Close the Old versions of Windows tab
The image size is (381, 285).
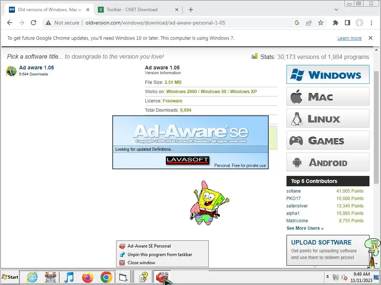pos(88,10)
